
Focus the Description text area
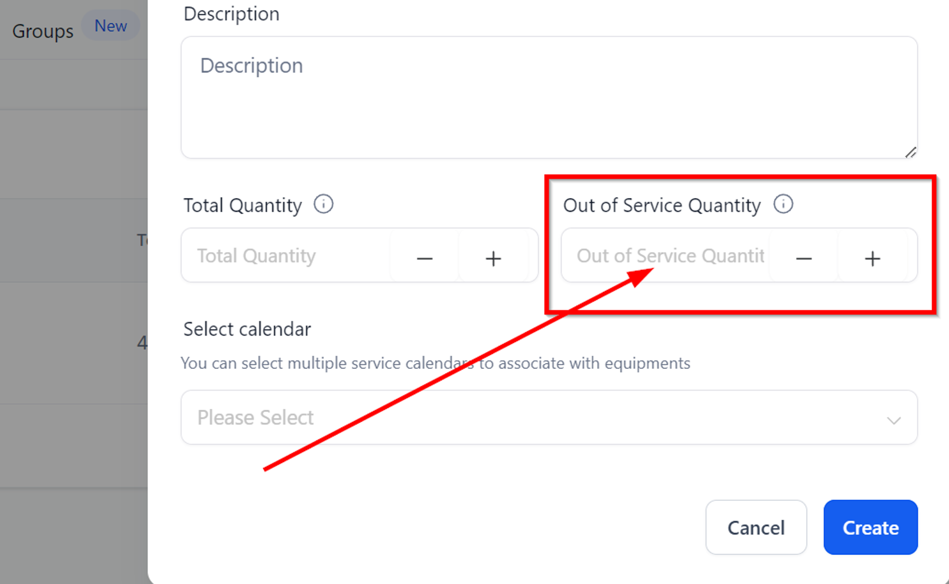click(549, 97)
